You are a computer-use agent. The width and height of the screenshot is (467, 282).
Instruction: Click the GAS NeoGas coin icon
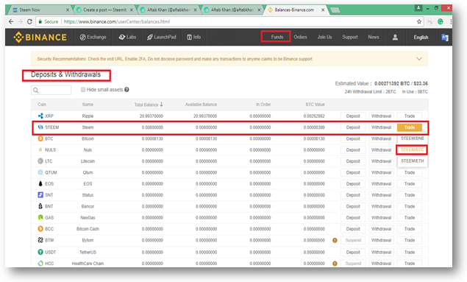point(40,217)
